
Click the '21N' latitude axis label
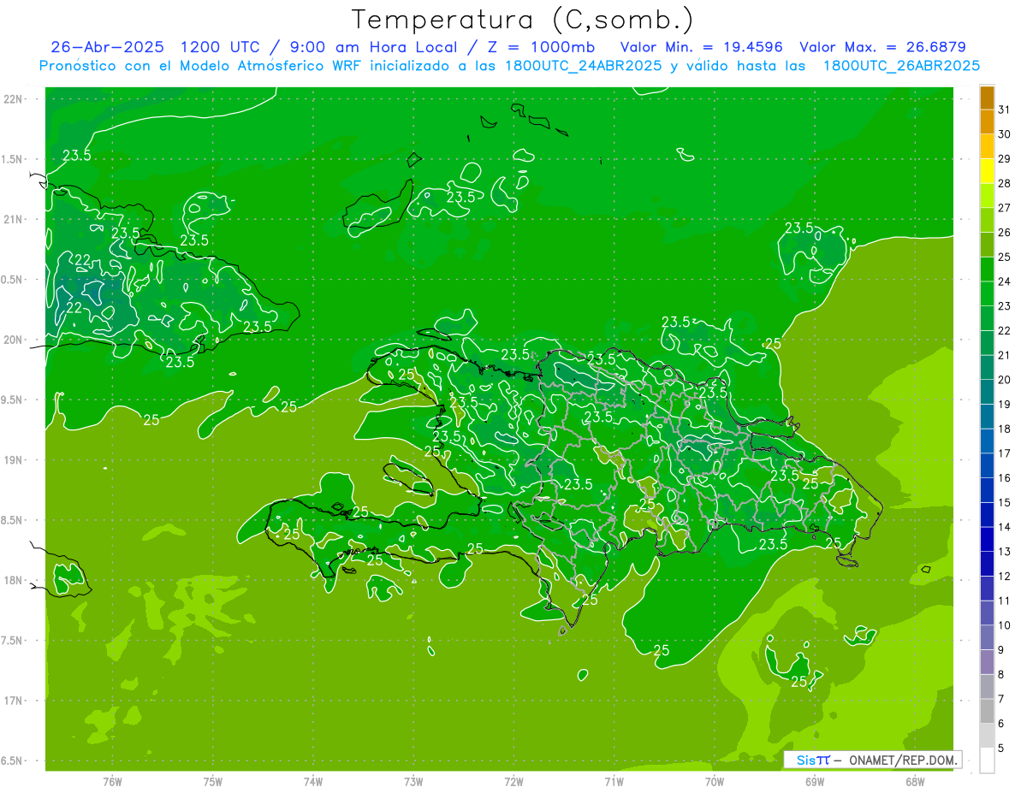(x=13, y=220)
